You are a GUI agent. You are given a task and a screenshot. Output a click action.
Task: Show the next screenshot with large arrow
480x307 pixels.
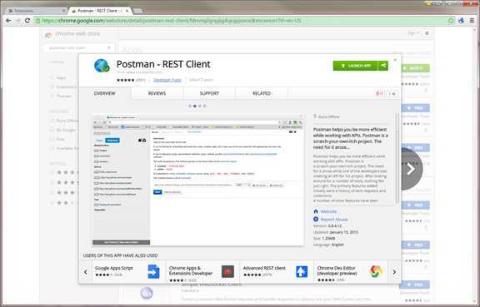click(411, 169)
